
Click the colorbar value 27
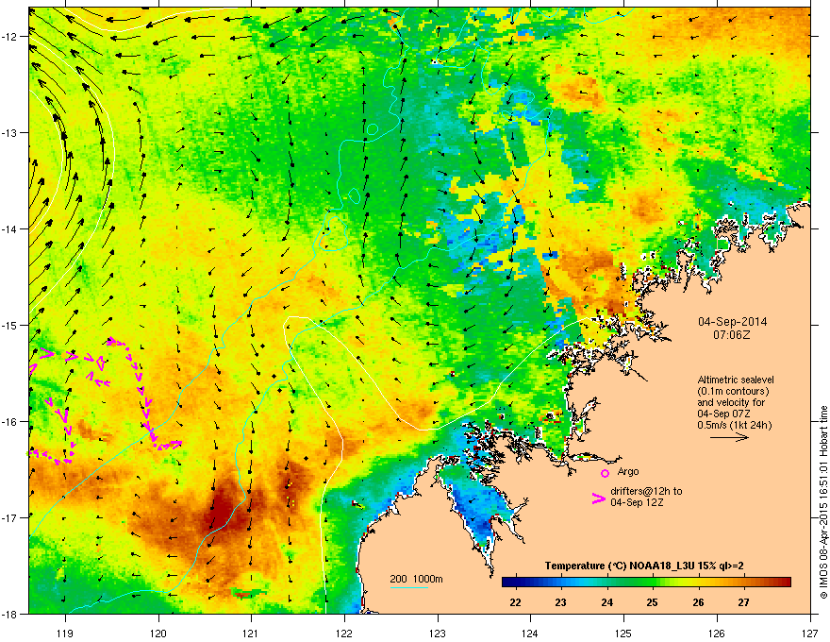[744, 602]
